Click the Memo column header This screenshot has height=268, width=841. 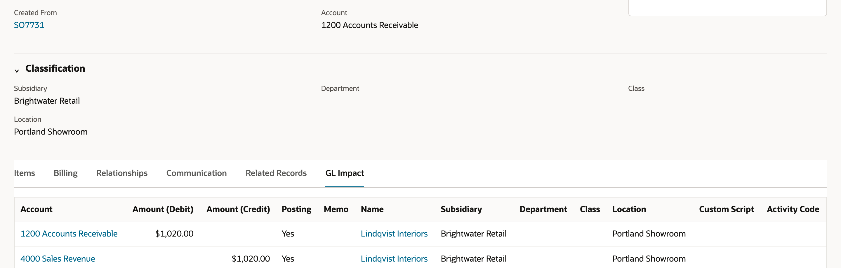point(336,209)
